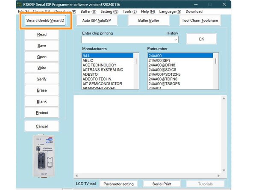Click the Write button
This screenshot has height=190, width=253.
point(42,68)
